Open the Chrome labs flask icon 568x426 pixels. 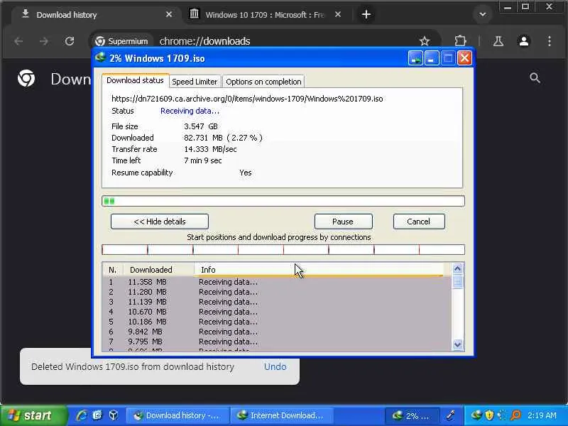pyautogui.click(x=498, y=41)
